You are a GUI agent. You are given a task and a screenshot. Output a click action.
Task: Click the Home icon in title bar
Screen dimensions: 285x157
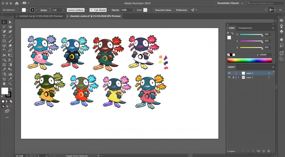tap(17, 3)
